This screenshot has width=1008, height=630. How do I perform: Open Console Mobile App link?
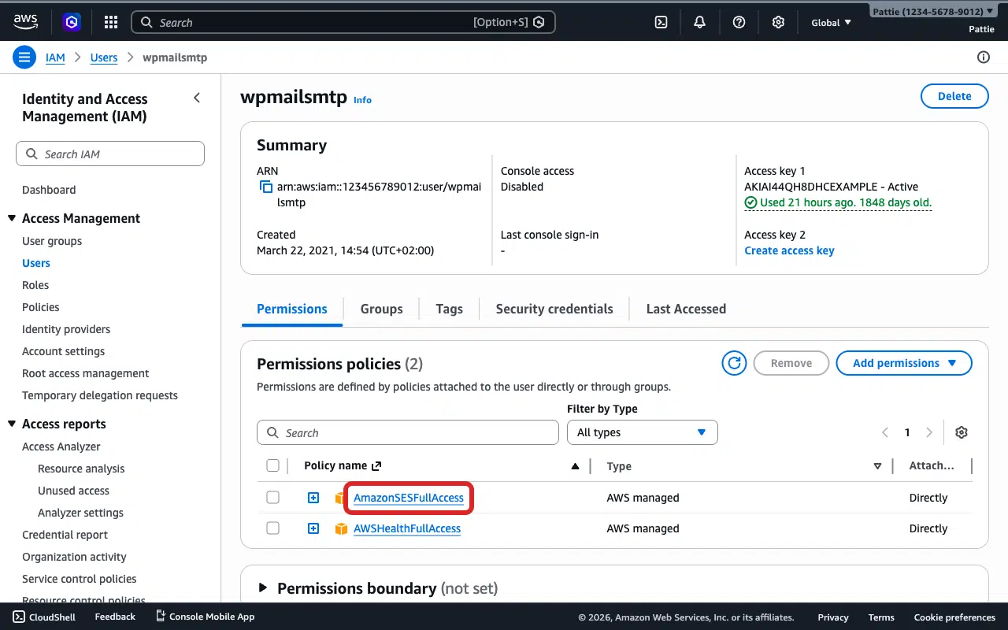(205, 617)
